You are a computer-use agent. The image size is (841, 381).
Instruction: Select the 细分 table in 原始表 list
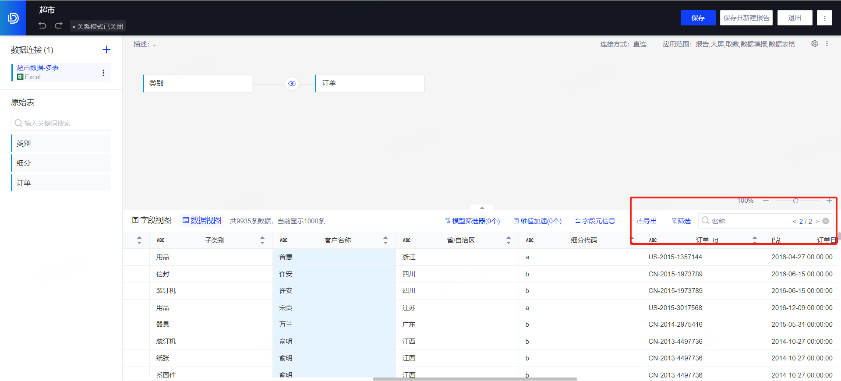point(61,163)
